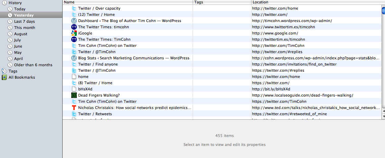The image size is (385, 158).
Task: Click the Tags column header
Action: (x=222, y=2)
